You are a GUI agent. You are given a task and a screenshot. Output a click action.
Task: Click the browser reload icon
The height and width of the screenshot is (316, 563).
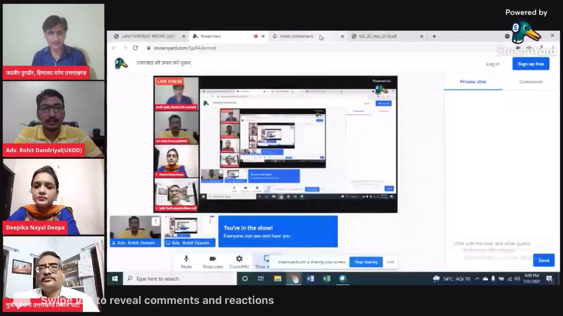135,48
